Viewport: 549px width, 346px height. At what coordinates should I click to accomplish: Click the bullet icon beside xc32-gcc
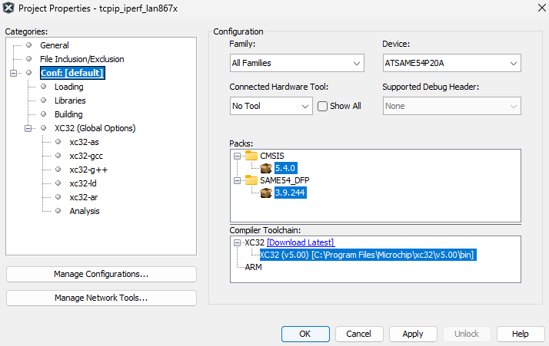(58, 156)
